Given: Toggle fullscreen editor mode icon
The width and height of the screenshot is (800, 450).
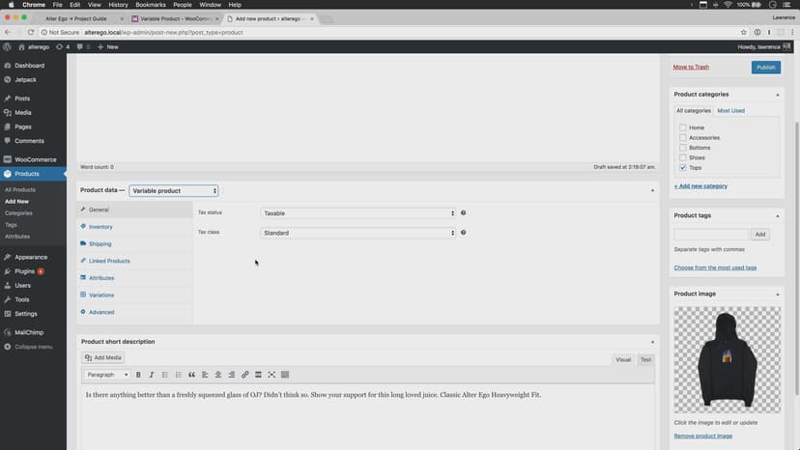Looking at the screenshot, I should click(271, 375).
